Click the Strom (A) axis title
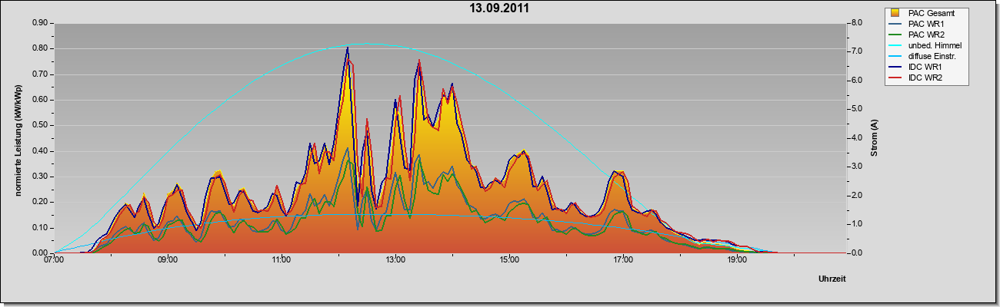Image resolution: width=1000 pixels, height=307 pixels. 875,138
